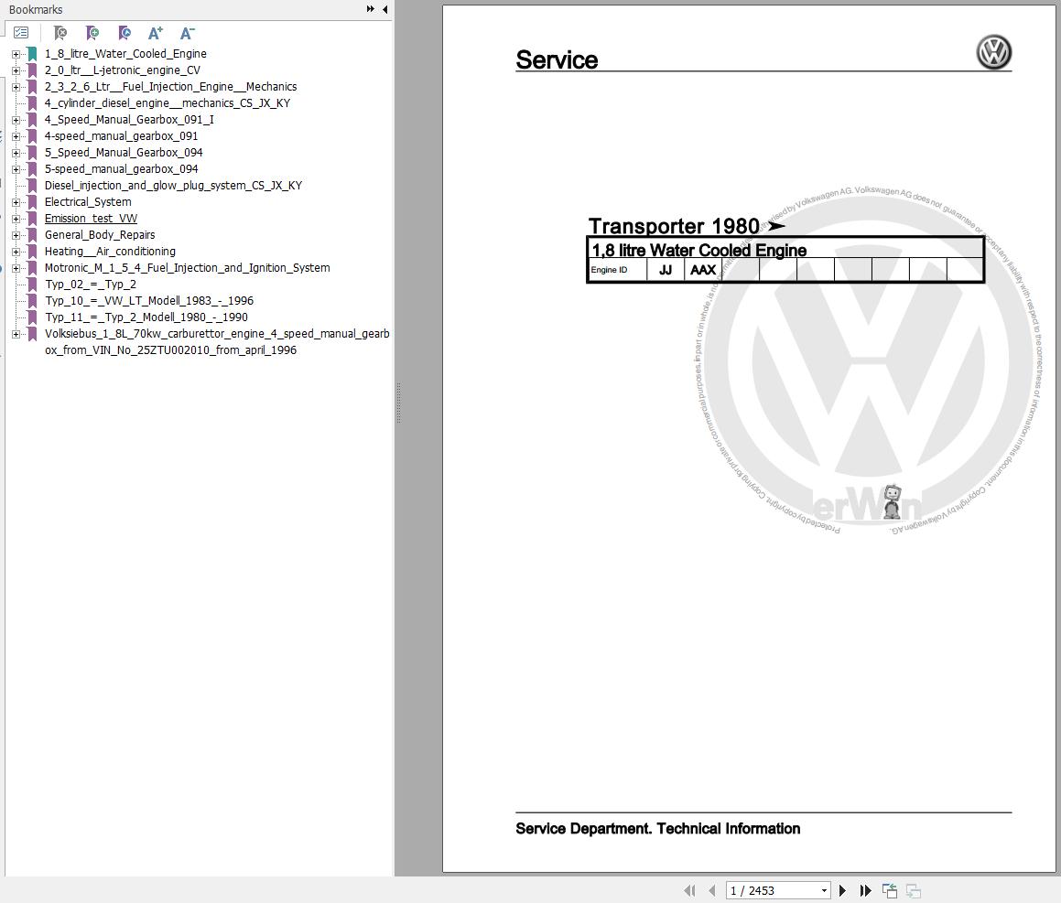The height and width of the screenshot is (903, 1061).
Task: Click the purple bookmark icon beside Typ_02_=_Typ_2
Action: coord(32,285)
